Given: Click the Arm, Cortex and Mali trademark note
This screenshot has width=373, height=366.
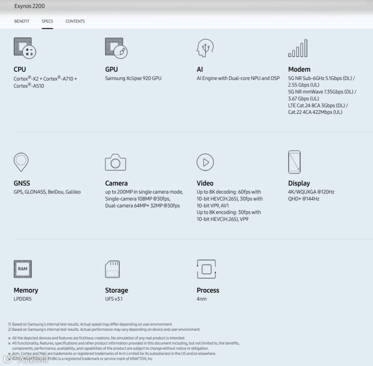Looking at the screenshot, I should pyautogui.click(x=112, y=354).
